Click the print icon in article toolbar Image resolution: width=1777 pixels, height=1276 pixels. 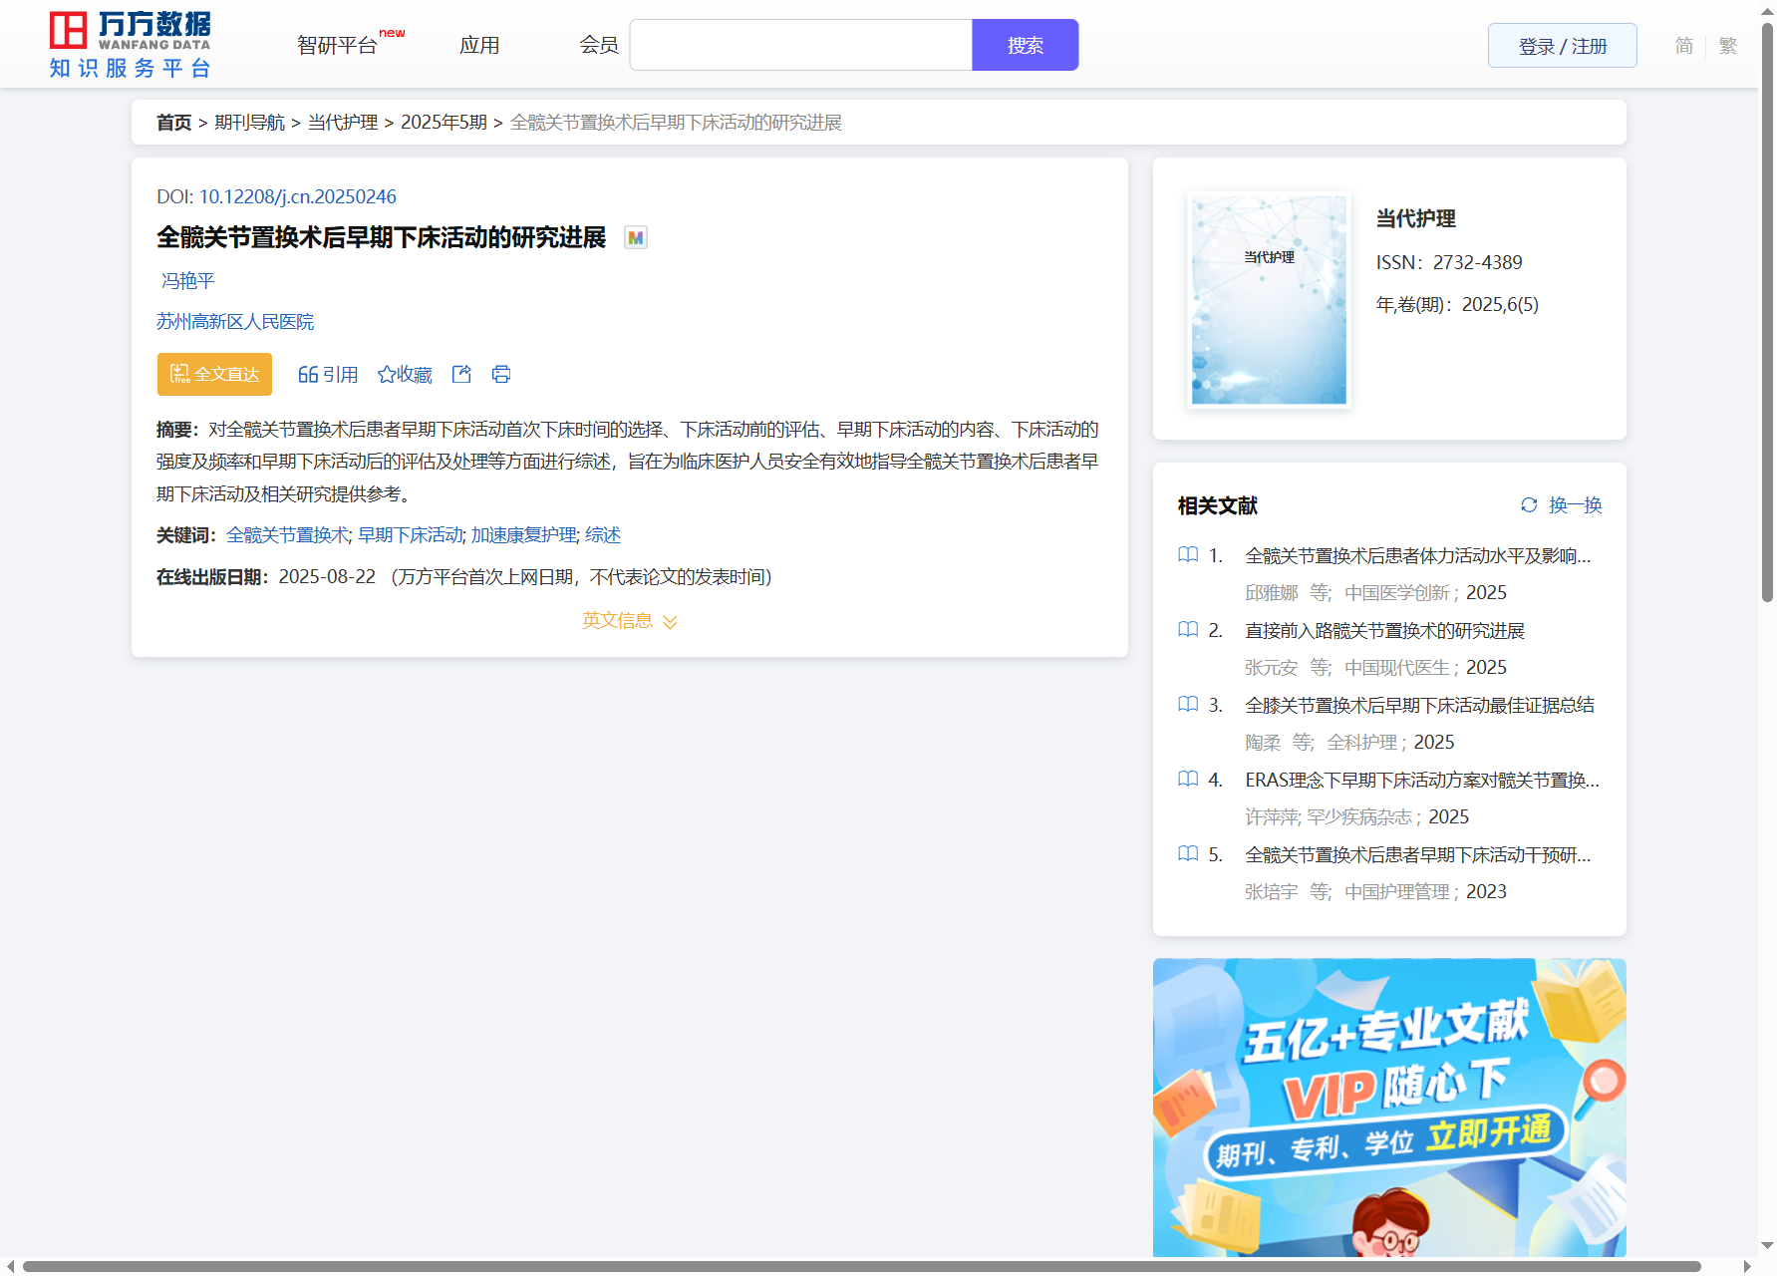tap(501, 375)
